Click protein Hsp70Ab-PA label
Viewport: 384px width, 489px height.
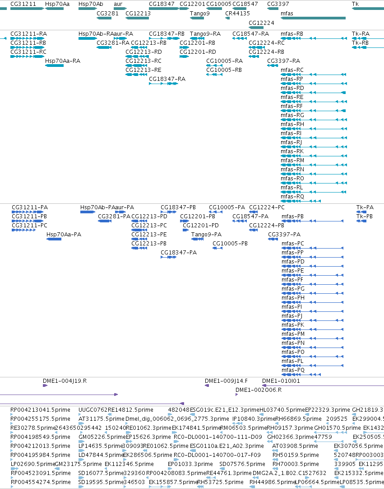[98, 207]
